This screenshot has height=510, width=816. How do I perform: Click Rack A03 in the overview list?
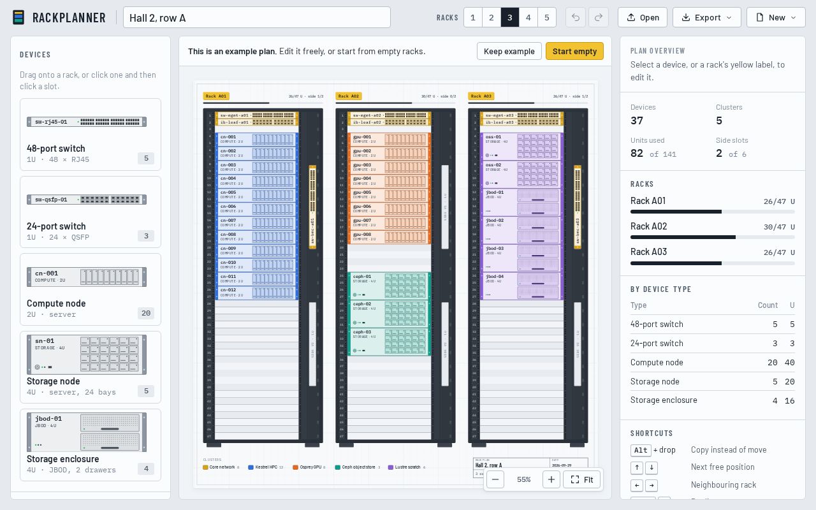click(x=712, y=257)
